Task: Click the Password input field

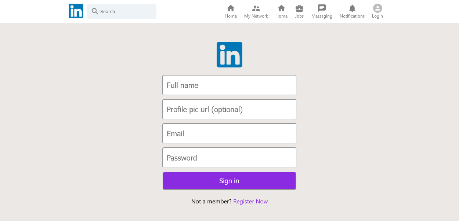Action: pos(230,158)
